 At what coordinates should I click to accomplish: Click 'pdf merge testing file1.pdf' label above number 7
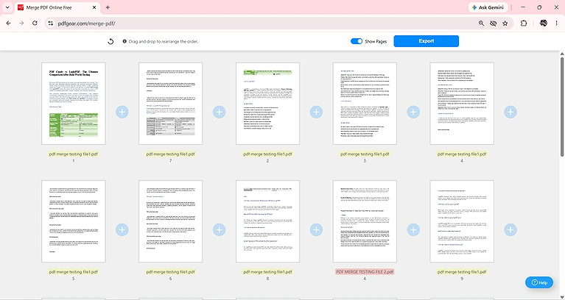click(x=170, y=154)
